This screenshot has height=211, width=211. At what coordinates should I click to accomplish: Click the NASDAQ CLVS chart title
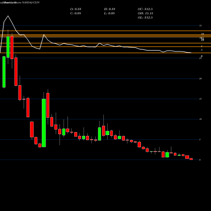[x=20, y=3]
